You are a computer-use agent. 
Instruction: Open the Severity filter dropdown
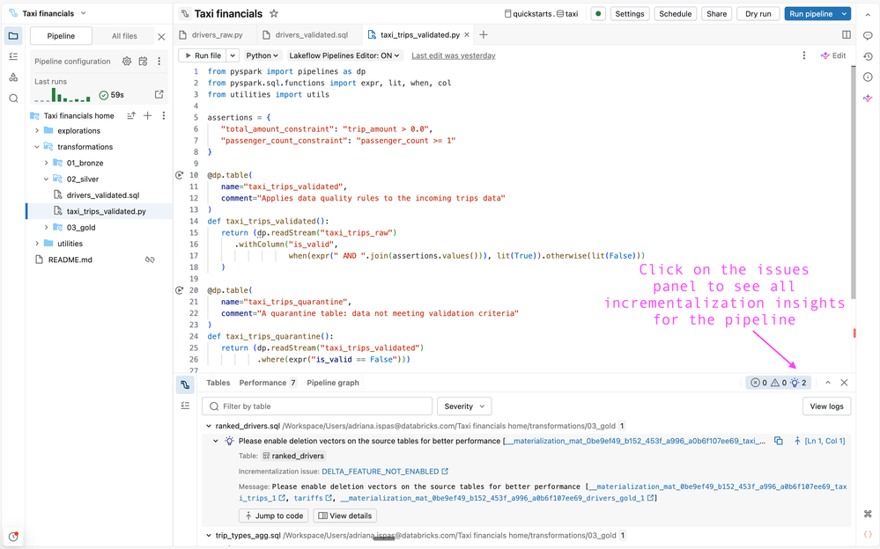[464, 406]
